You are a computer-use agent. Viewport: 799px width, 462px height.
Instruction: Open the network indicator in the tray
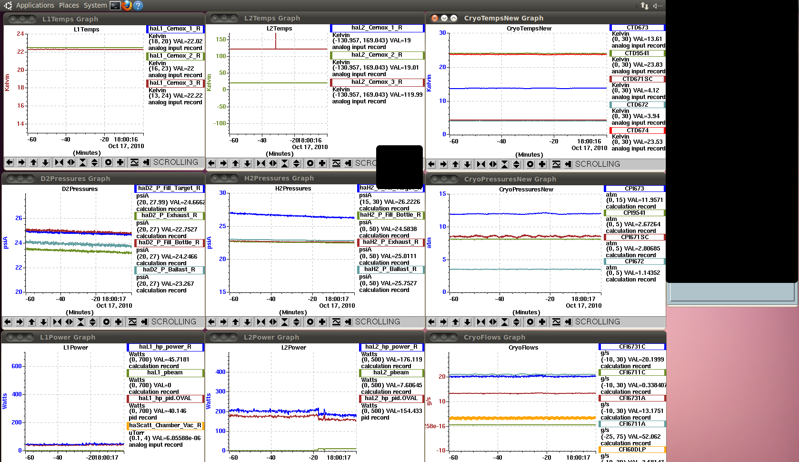pos(645,5)
